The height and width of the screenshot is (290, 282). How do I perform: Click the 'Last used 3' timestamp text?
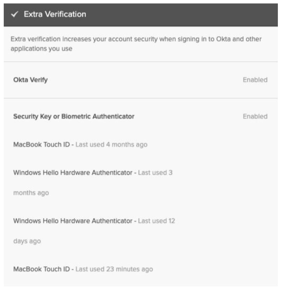(x=155, y=172)
